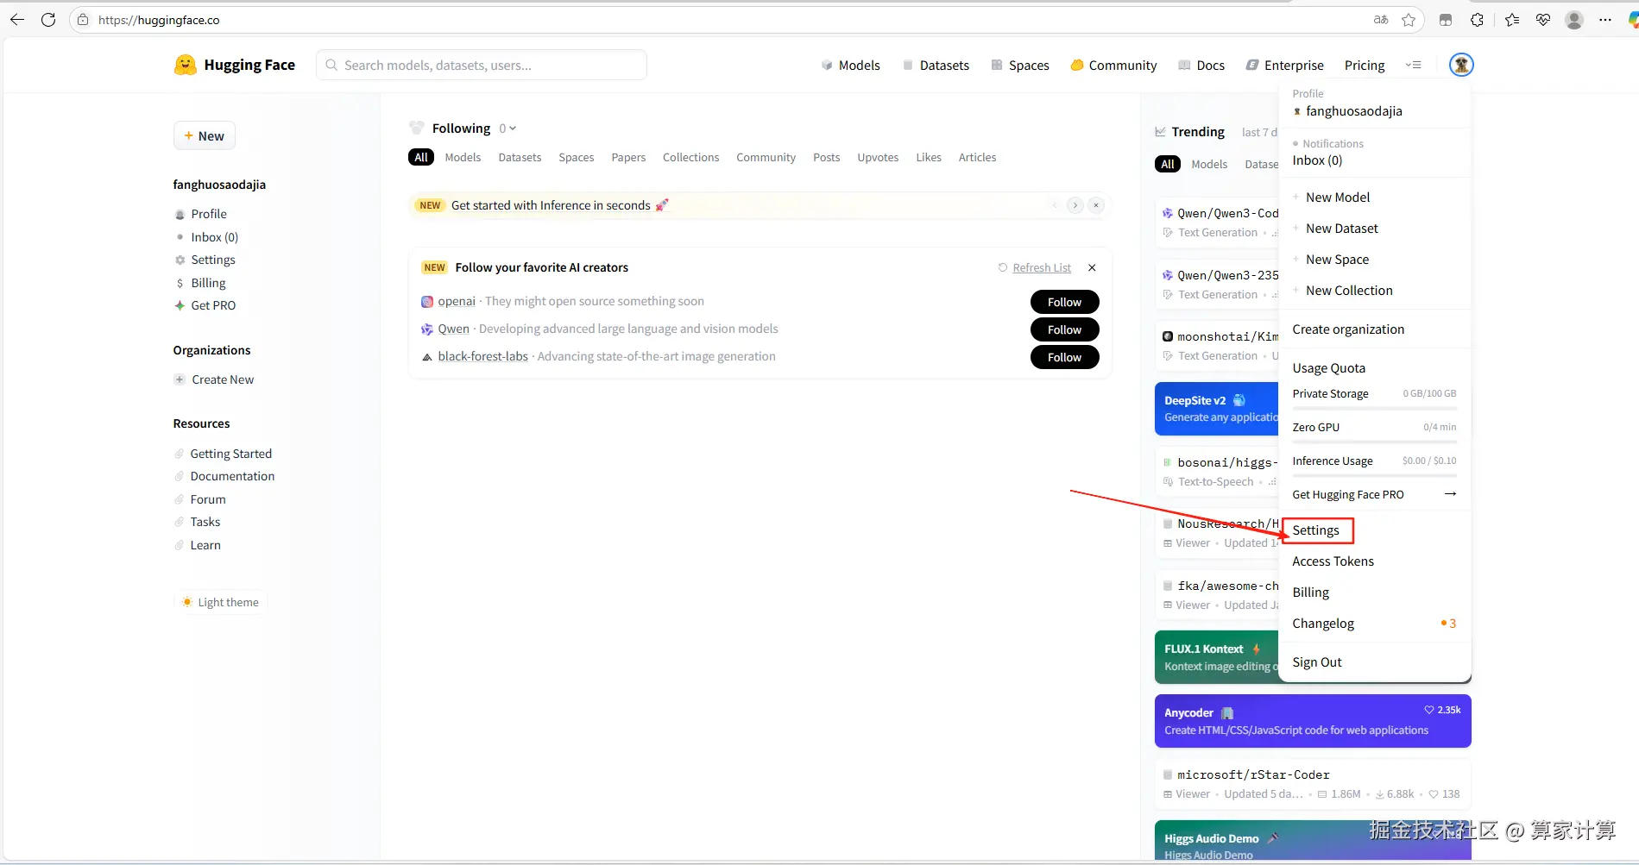
Task: Open Docs in top navigation
Action: click(1201, 65)
